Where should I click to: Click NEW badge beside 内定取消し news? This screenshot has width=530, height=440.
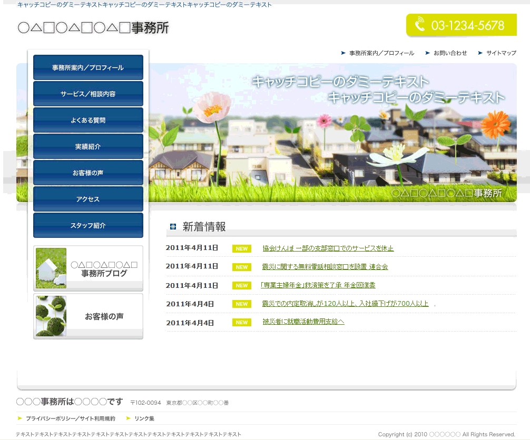click(x=242, y=304)
